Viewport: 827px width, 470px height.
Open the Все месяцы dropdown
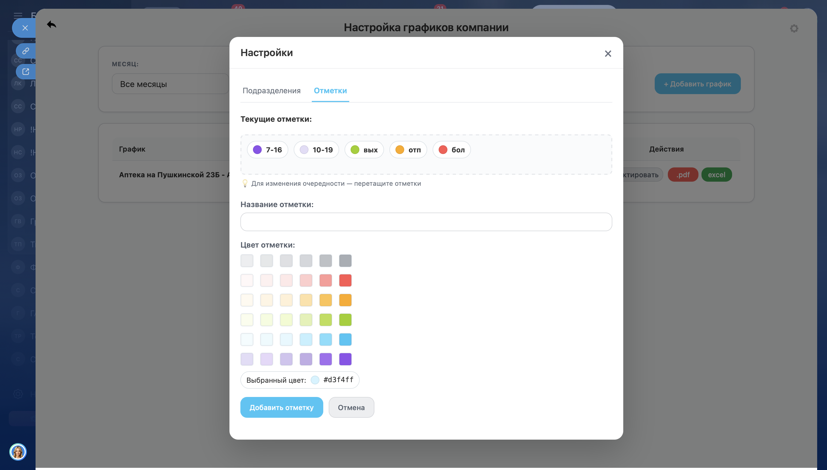coord(170,84)
